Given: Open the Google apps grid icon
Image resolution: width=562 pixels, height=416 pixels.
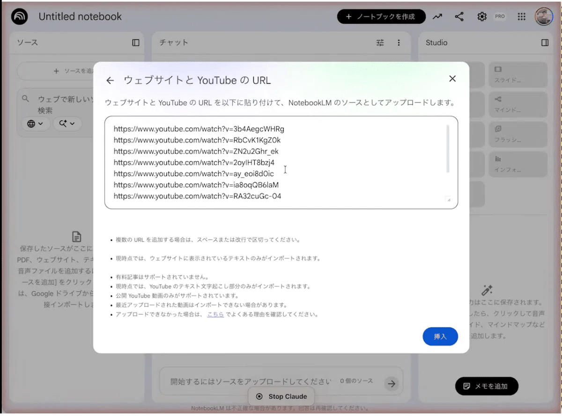Looking at the screenshot, I should click(521, 16).
